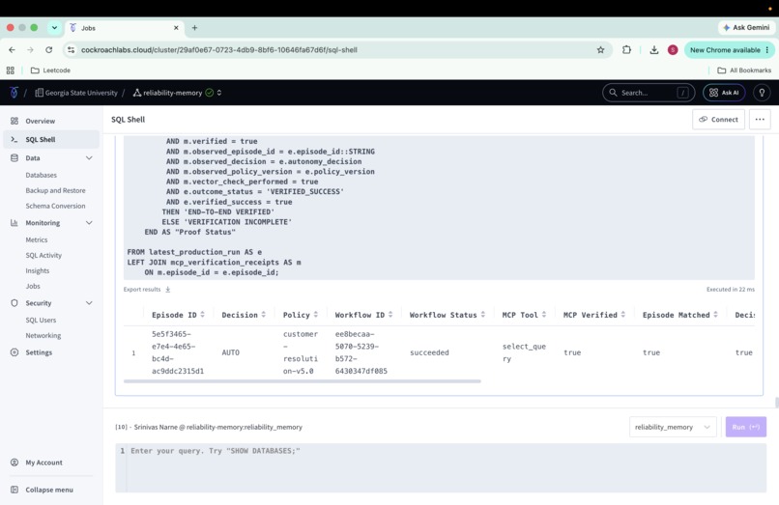This screenshot has width=779, height=505.
Task: Open apps grid in bookmarks bar
Action: [x=11, y=70]
